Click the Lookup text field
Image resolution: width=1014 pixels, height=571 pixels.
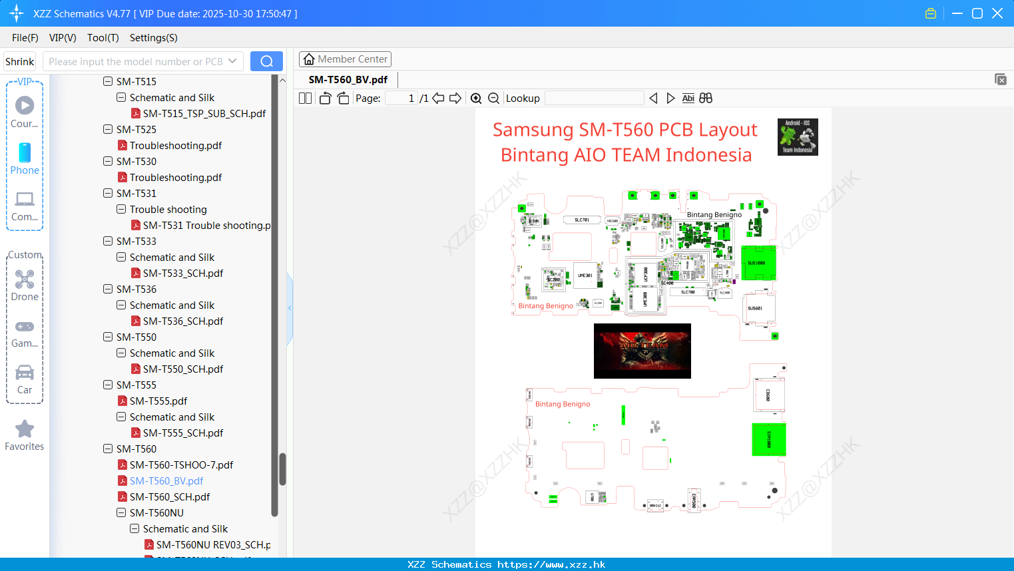[x=594, y=98]
